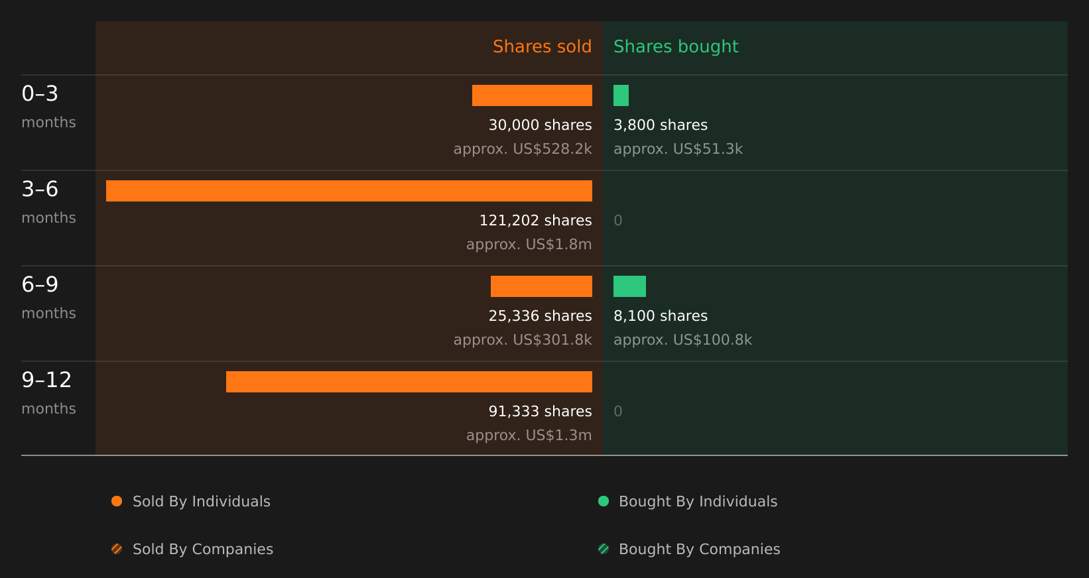Click the Shares bought column header

pos(676,46)
